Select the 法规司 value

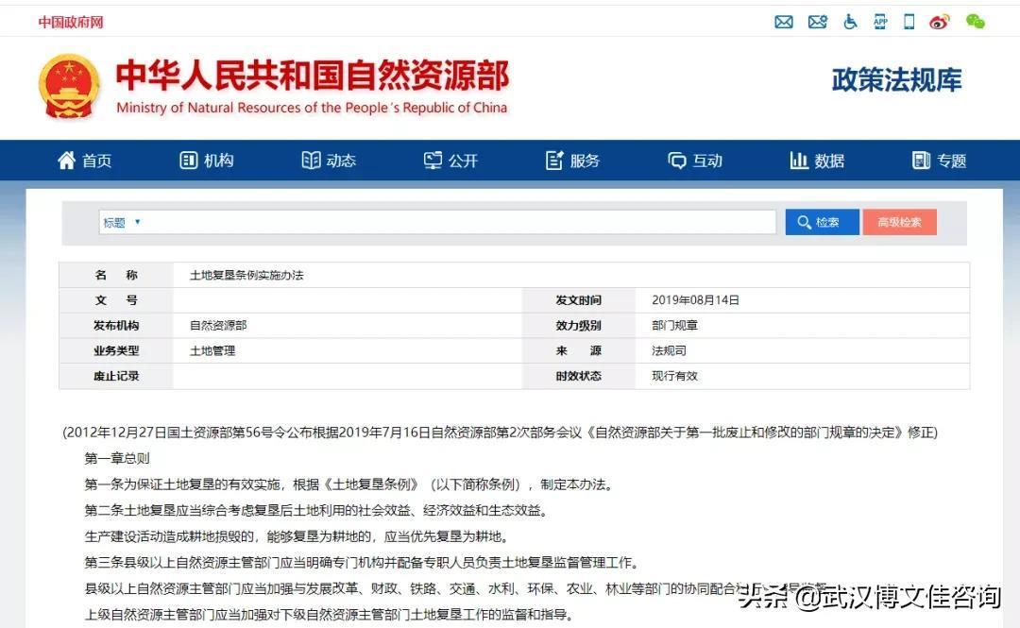(669, 350)
